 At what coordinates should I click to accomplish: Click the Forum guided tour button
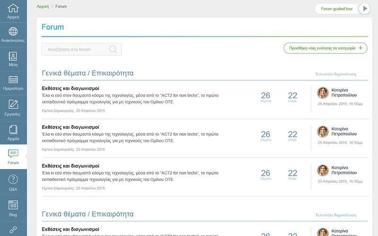335,8
